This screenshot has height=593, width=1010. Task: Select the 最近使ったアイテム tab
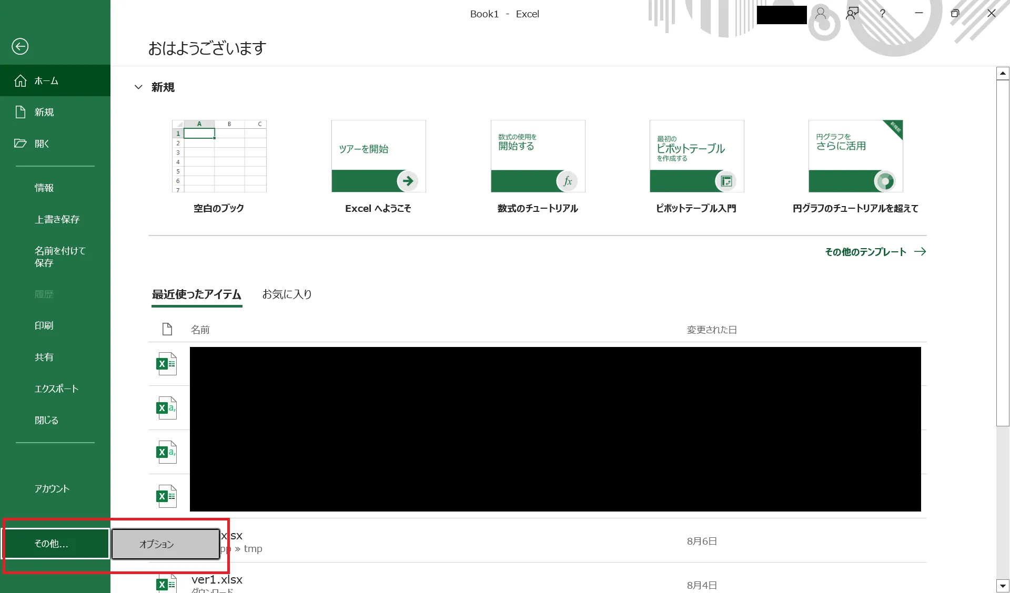[196, 294]
